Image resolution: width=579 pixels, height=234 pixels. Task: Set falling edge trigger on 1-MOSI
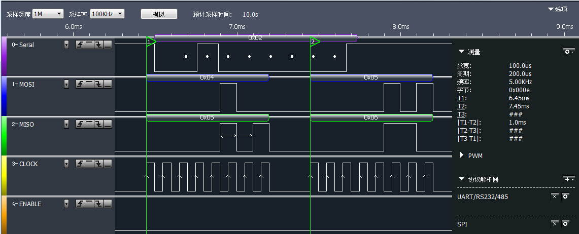[x=98, y=85]
